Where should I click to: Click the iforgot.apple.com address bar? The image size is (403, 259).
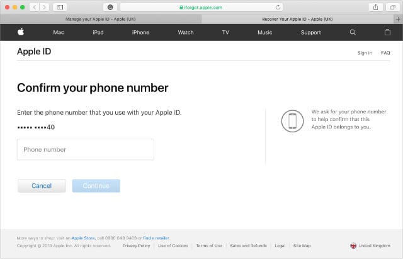click(201, 7)
